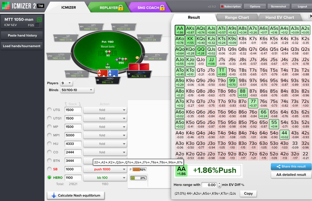This screenshot has width=312, height=201.
Task: Switch to the SNG COACH tab
Action: pos(149,8)
